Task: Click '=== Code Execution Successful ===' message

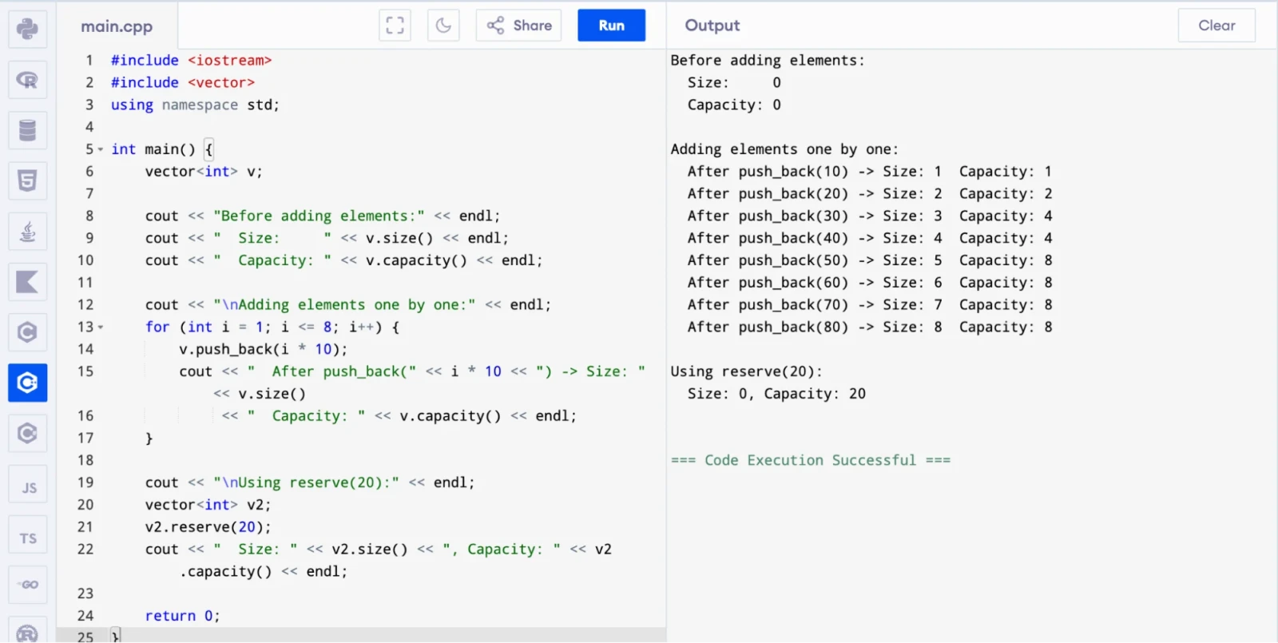Action: click(x=811, y=461)
